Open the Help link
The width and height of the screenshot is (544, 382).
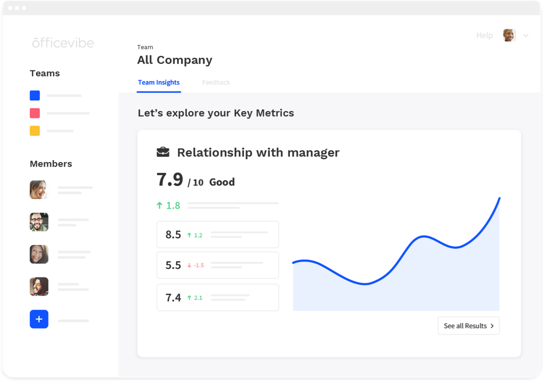tap(484, 35)
